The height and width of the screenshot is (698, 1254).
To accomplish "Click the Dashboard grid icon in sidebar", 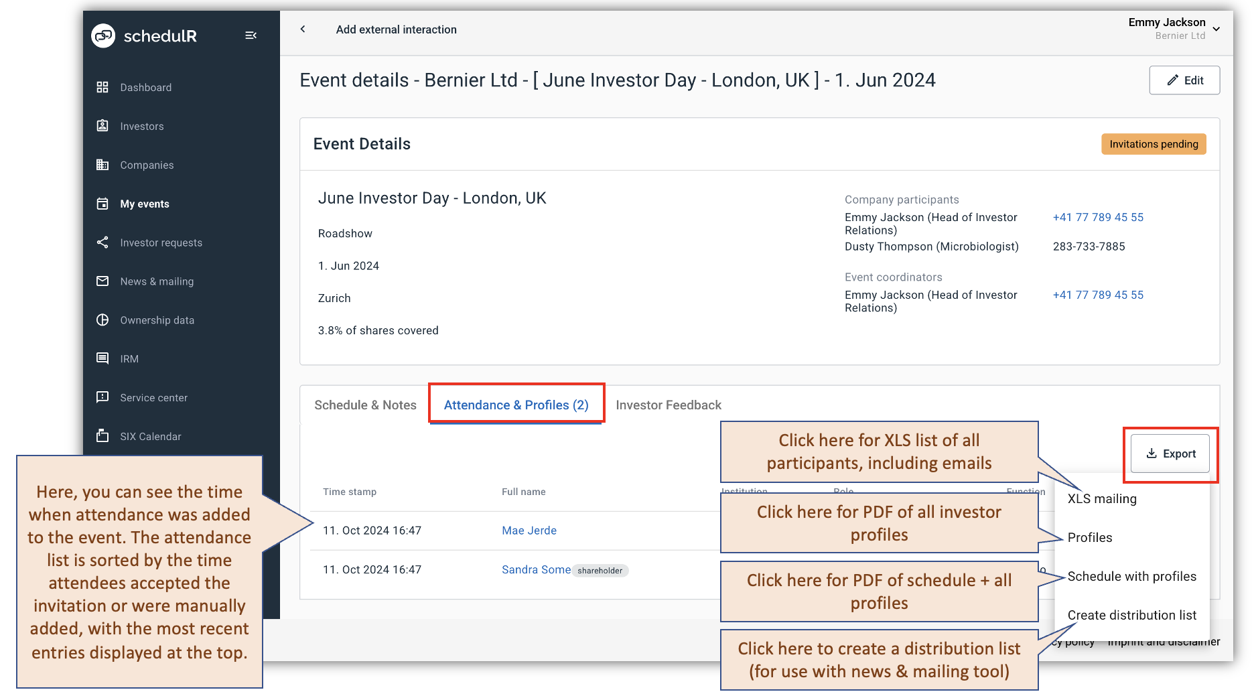I will 102,87.
